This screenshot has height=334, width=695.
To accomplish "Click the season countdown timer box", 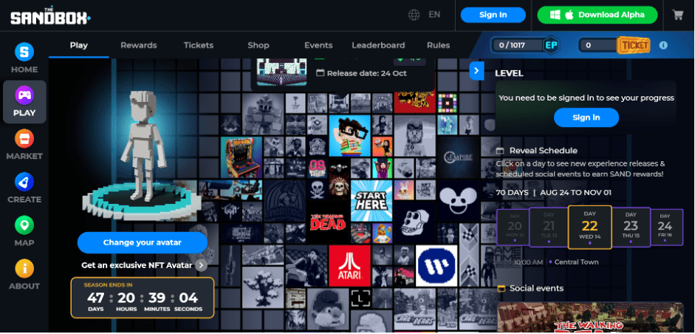I will pos(143,298).
